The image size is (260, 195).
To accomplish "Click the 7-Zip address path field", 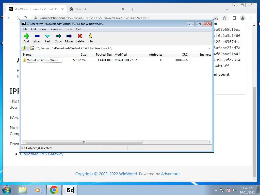I will point(119,48).
